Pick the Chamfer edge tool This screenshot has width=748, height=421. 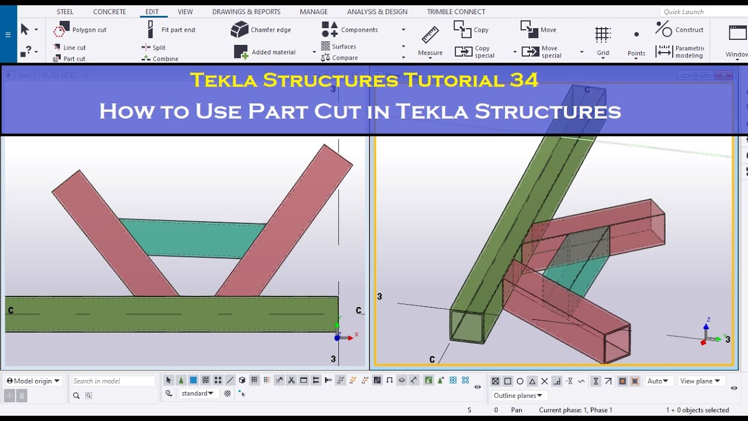[x=261, y=30]
